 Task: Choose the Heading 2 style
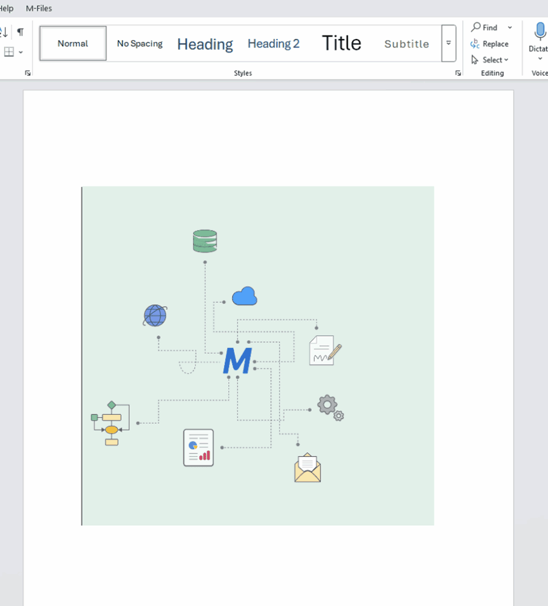pos(273,43)
